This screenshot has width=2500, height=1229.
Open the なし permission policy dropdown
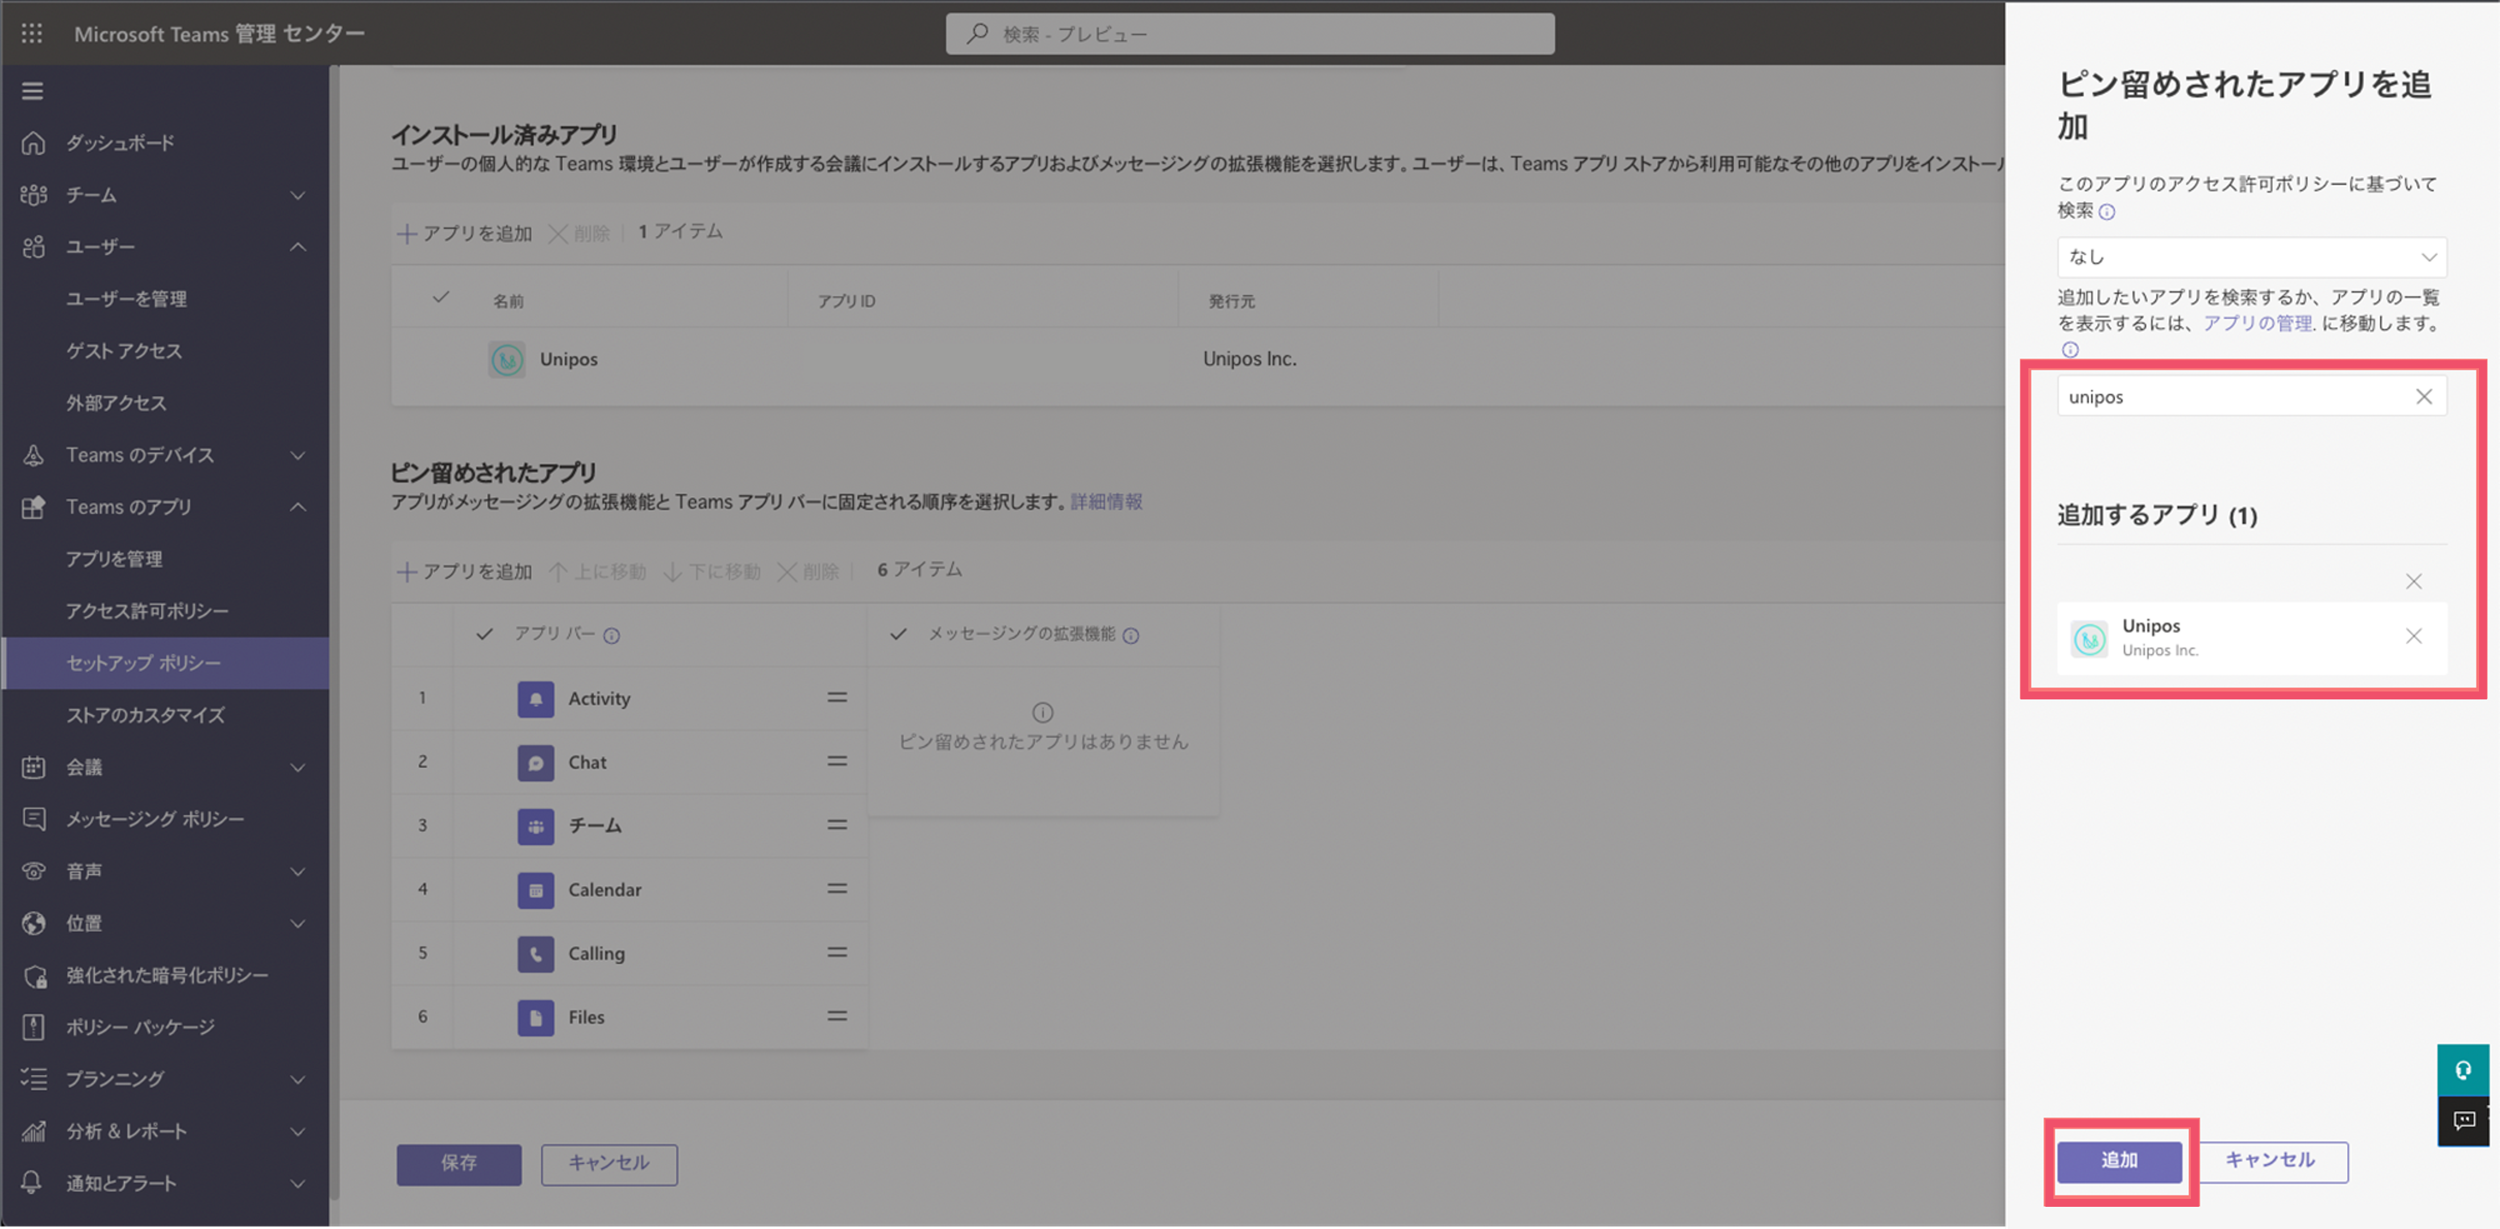2252,257
